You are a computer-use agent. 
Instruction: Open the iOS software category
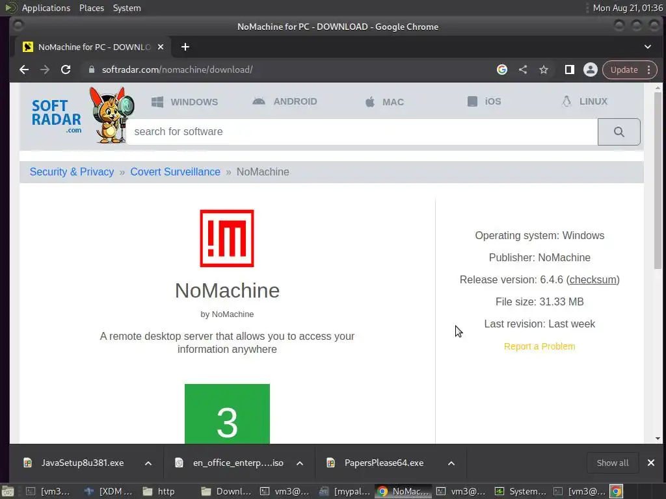(484, 101)
